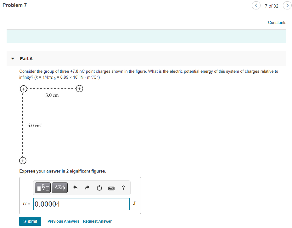
Task: Select the '7 of 32' counter text
Action: pos(272,6)
